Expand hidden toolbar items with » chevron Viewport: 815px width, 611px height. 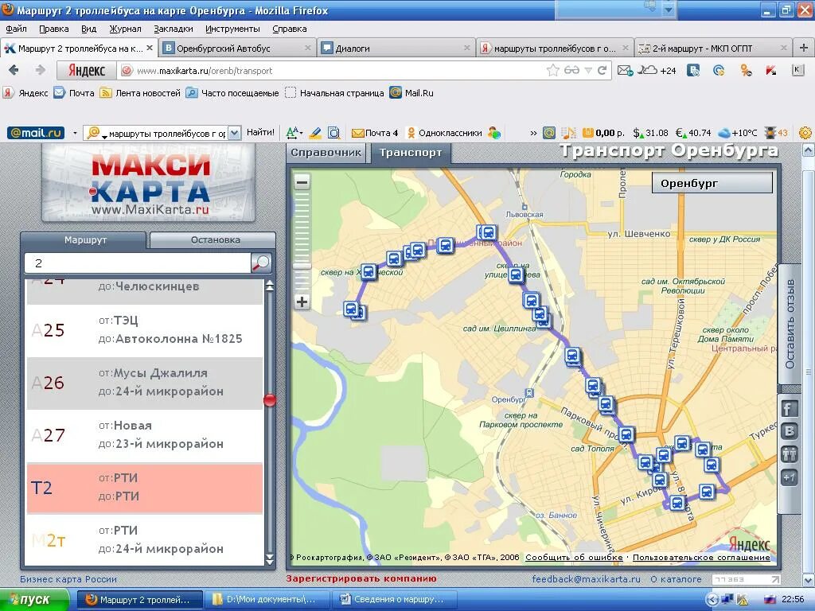533,133
